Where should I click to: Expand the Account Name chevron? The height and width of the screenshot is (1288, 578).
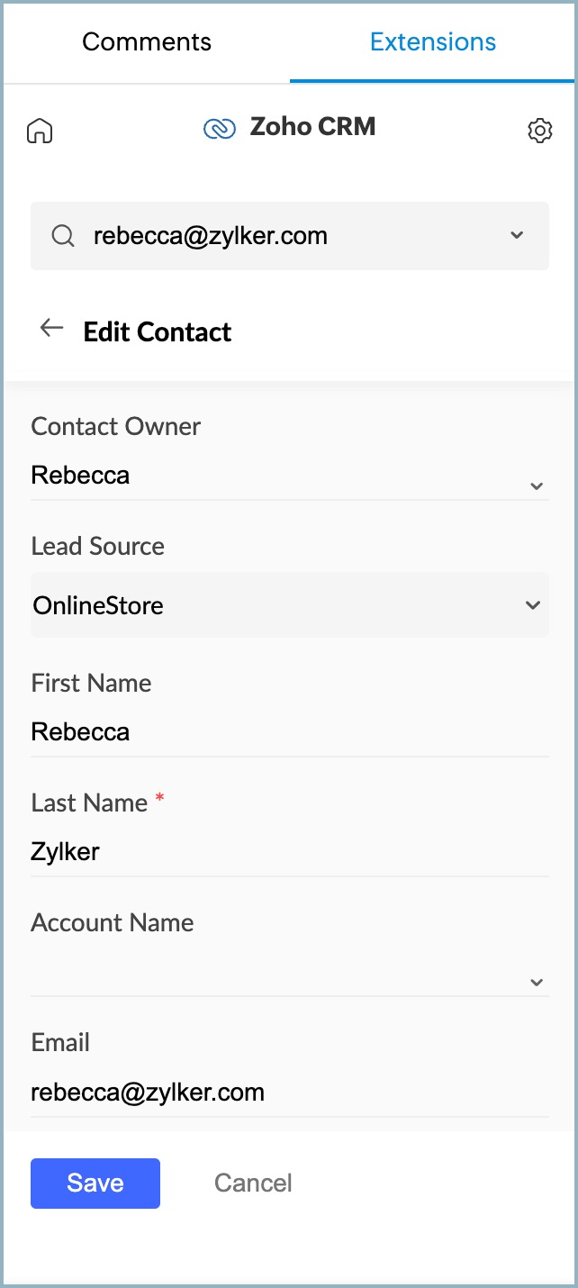pos(537,982)
